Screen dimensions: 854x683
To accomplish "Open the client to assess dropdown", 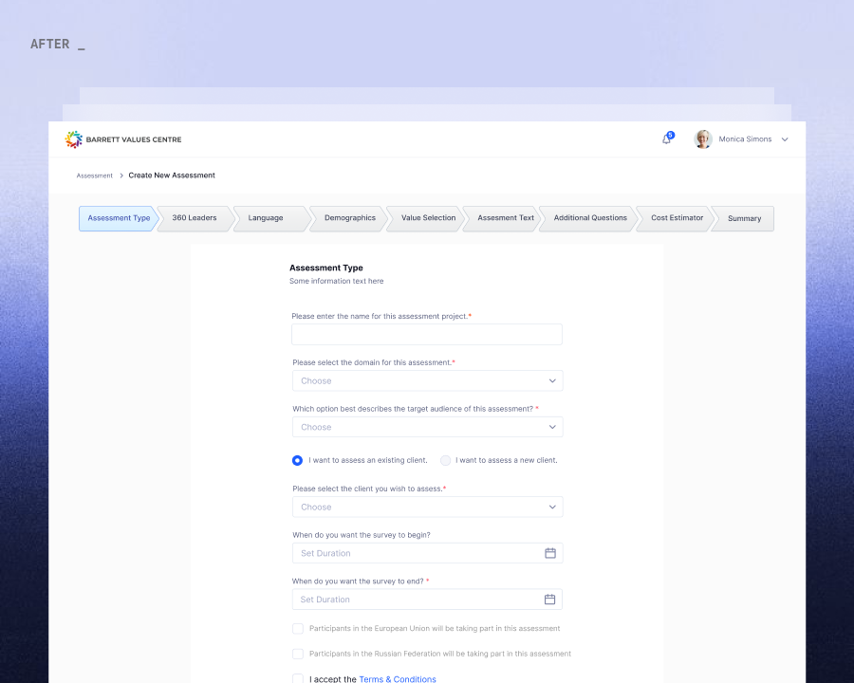I will [x=428, y=508].
